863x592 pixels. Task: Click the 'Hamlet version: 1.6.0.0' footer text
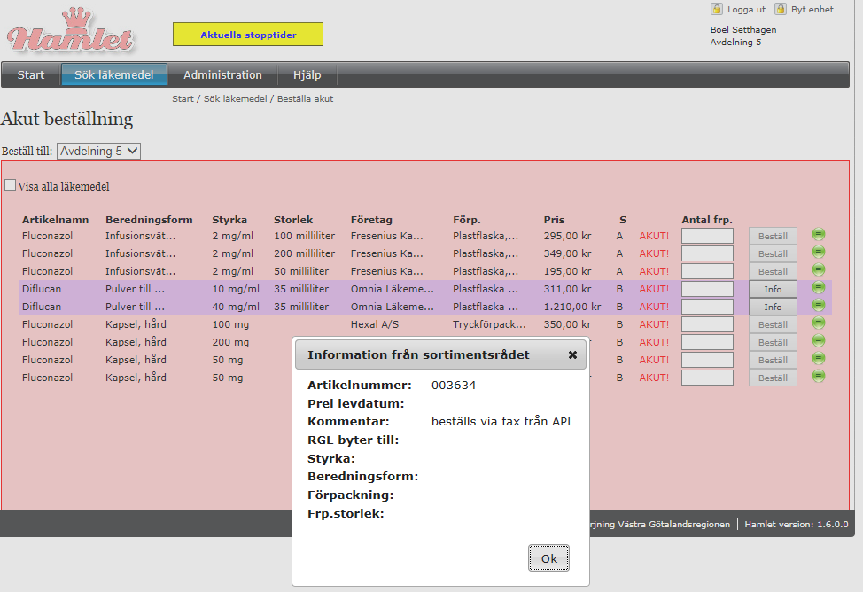[x=796, y=525]
